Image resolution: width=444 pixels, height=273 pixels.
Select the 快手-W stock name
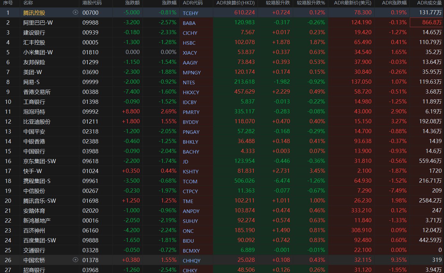tap(32, 171)
